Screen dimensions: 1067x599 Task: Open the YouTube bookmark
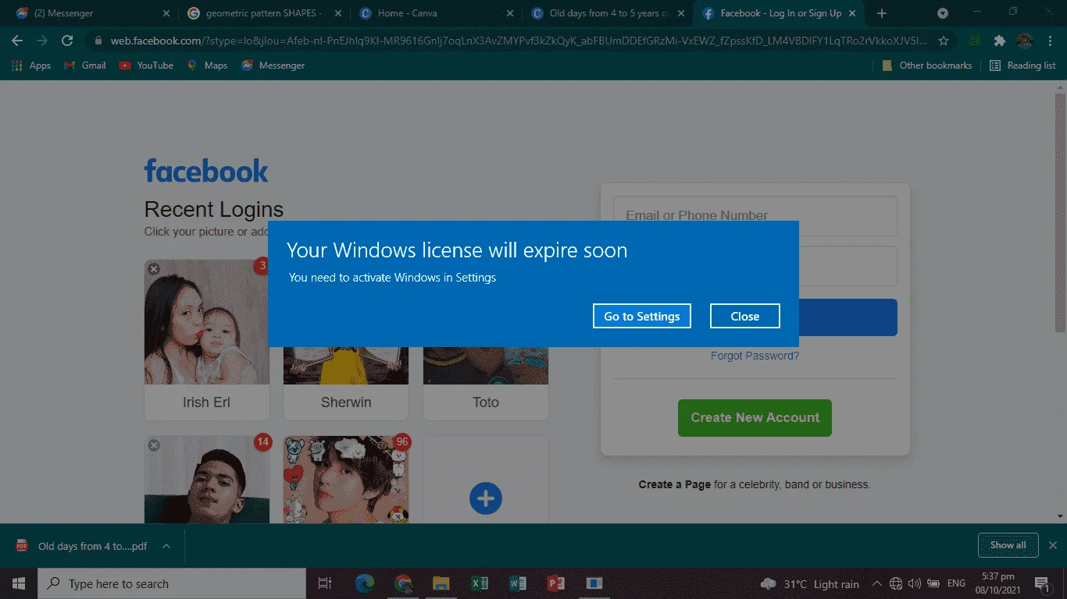(x=146, y=66)
